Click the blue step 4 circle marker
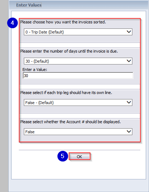The image size is (149, 192). click(x=12, y=23)
